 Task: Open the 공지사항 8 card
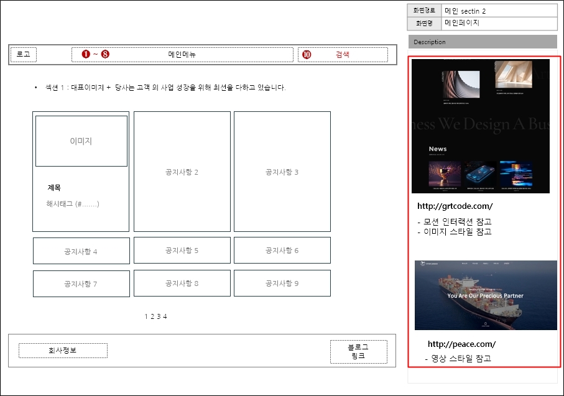point(182,283)
